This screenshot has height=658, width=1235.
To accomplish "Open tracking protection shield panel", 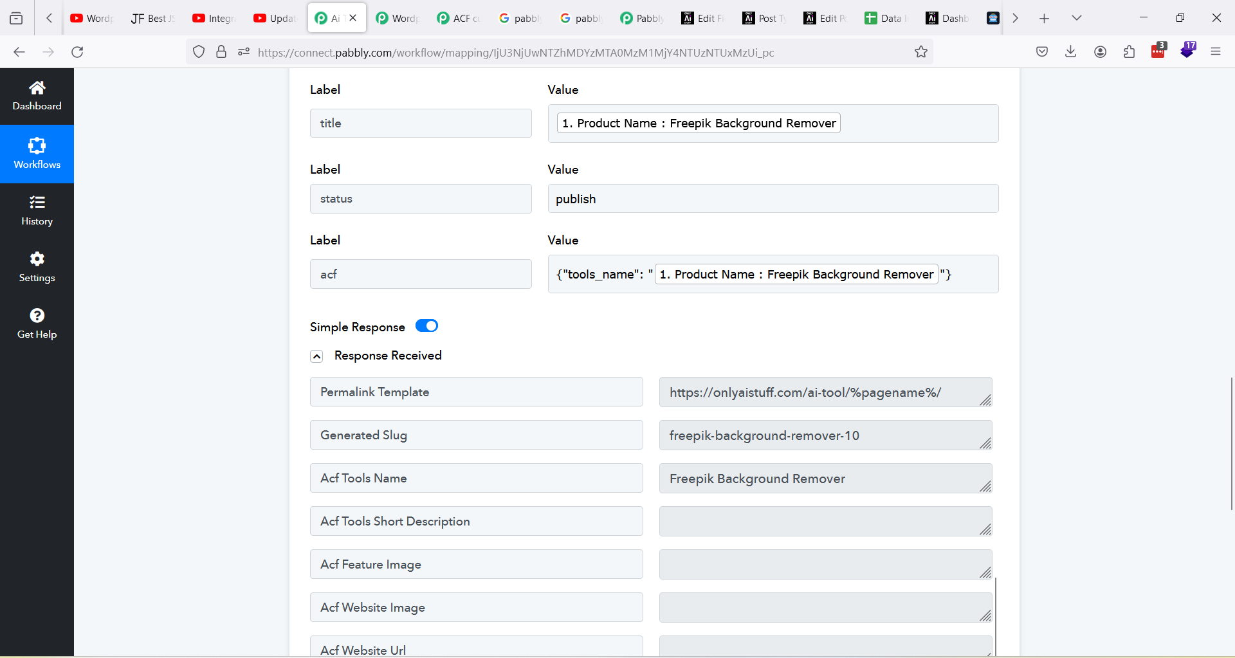I will pos(199,52).
